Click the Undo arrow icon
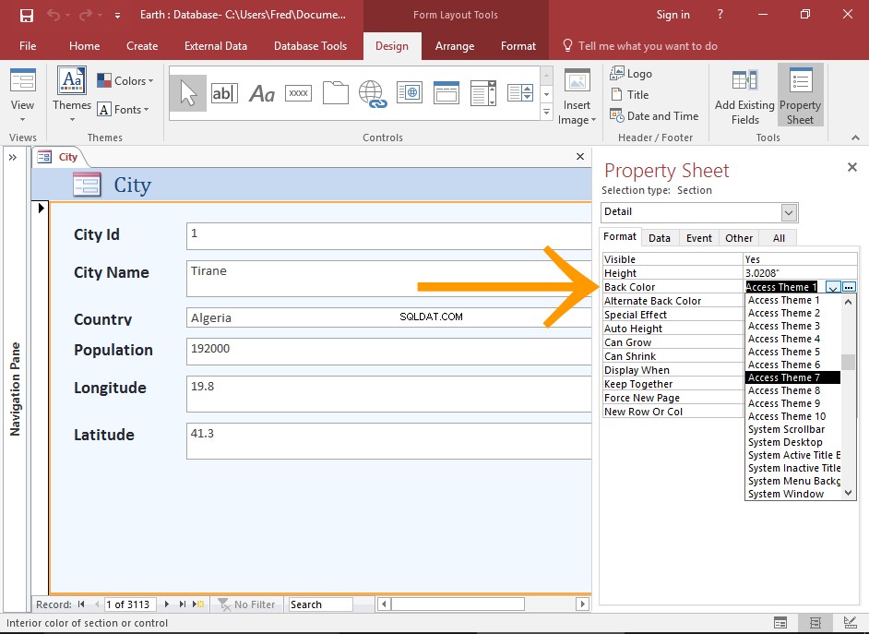 pos(54,15)
